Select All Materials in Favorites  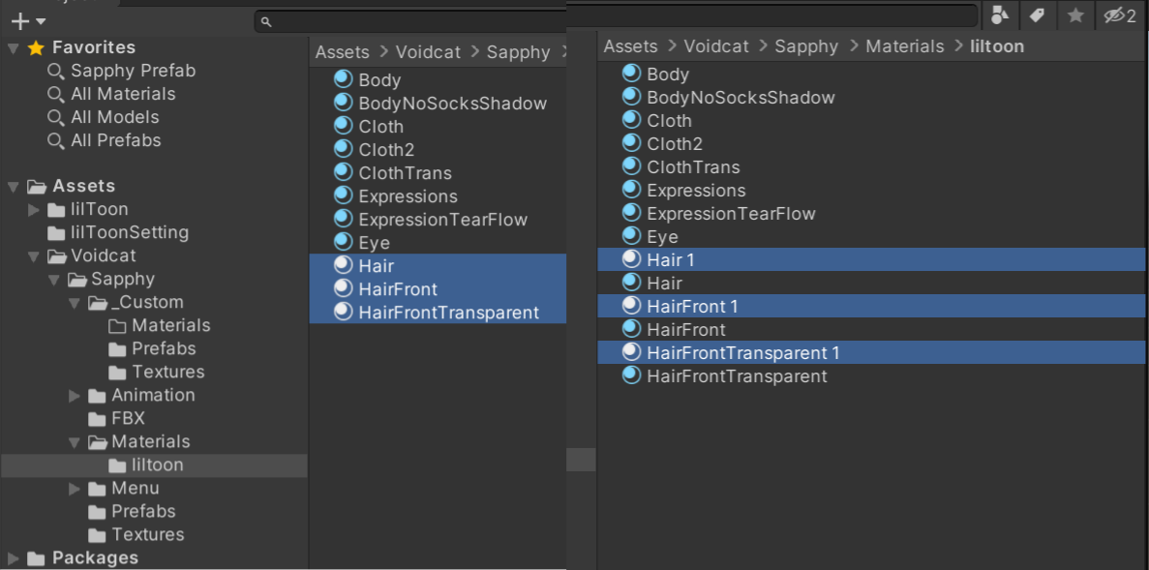(x=123, y=94)
